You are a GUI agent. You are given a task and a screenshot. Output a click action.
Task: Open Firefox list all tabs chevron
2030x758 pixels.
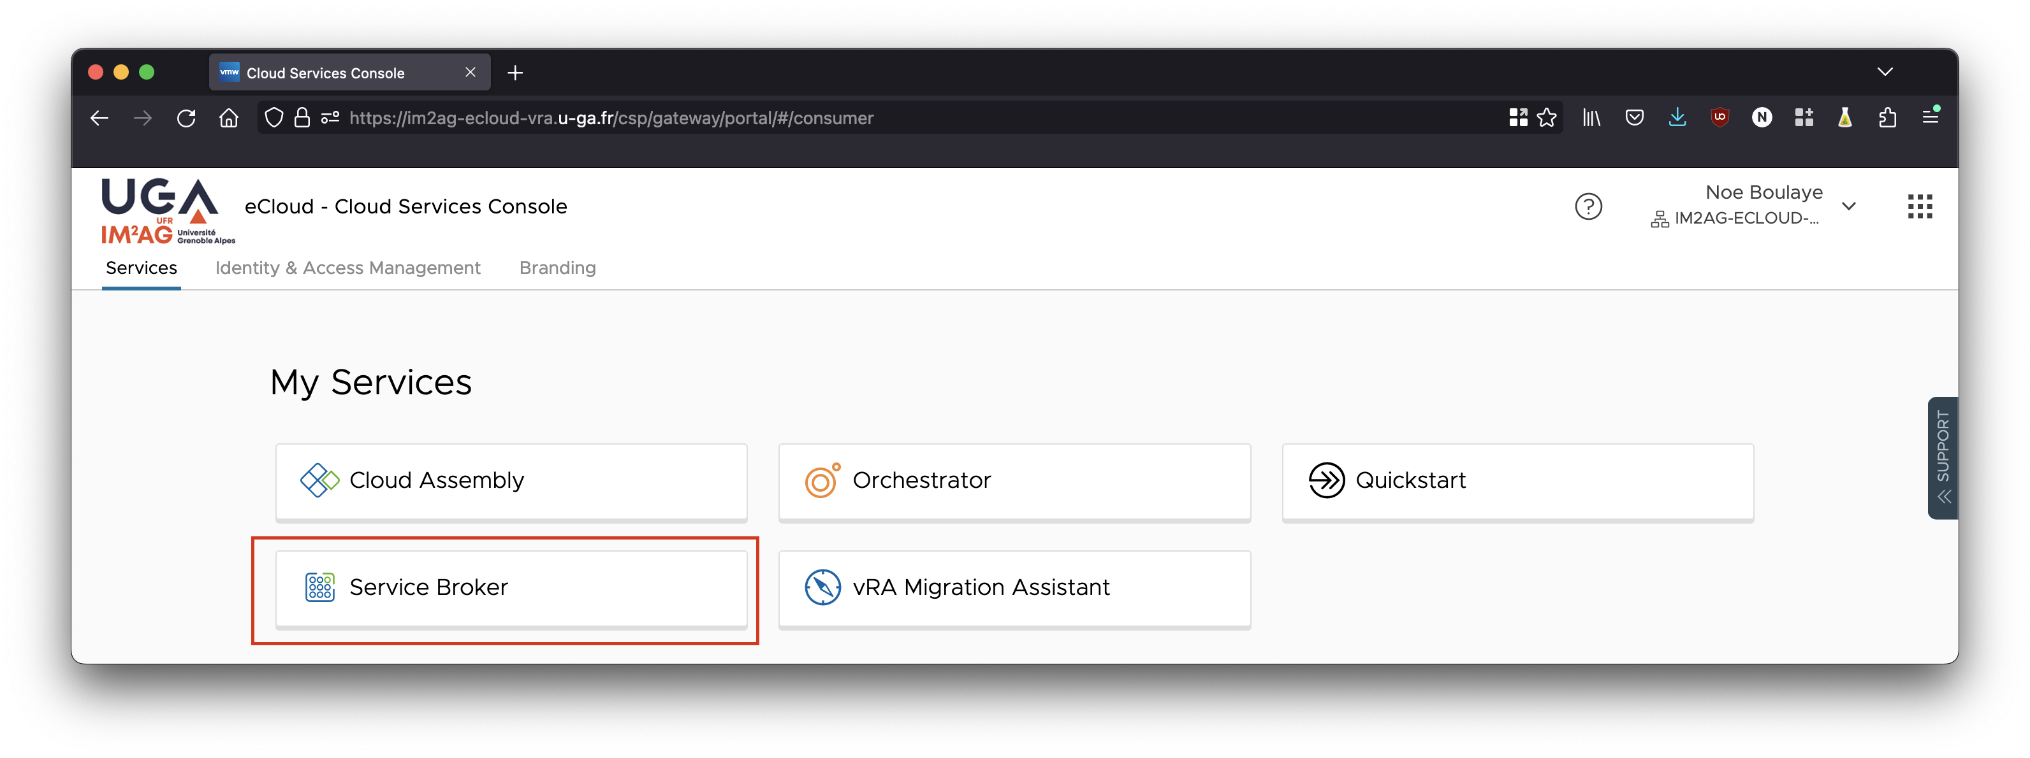coord(1884,73)
